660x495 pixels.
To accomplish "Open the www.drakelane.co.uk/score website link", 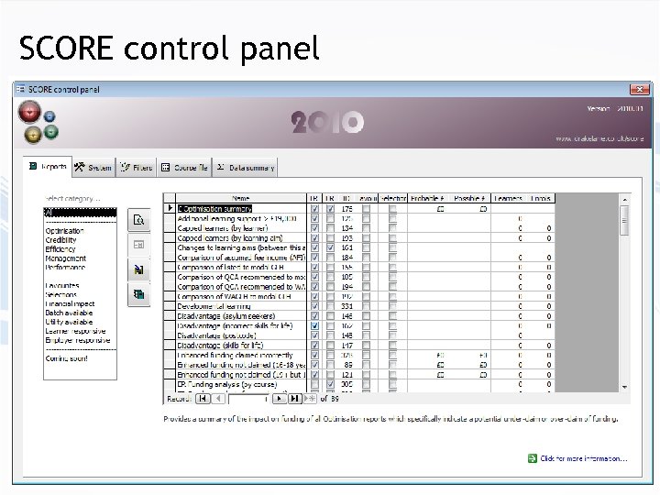I will pos(599,138).
